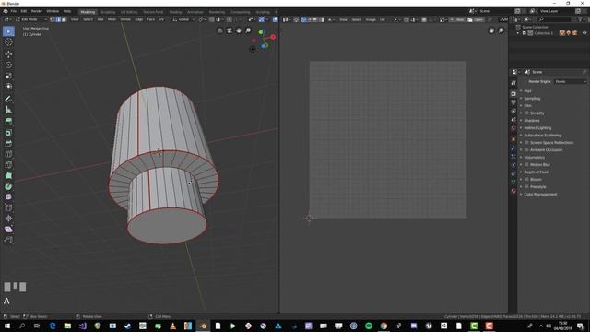Select the Loop Cut tool
This screenshot has width=590, height=332.
(x=8, y=154)
